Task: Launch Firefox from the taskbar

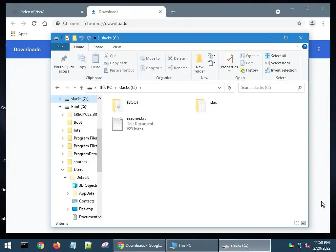Action: pos(56,245)
